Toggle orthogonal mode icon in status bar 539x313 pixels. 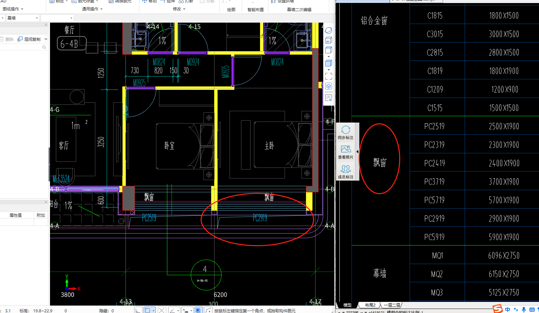(x=138, y=310)
